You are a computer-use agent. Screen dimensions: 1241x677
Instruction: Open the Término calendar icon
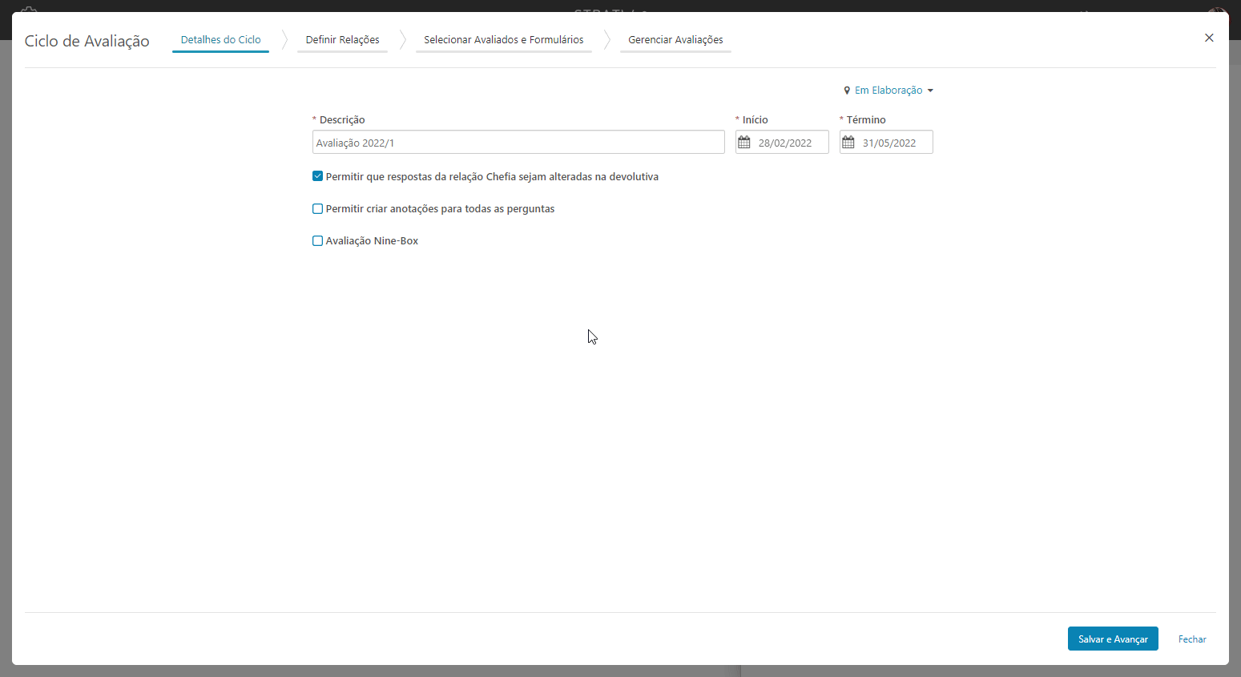click(x=848, y=143)
